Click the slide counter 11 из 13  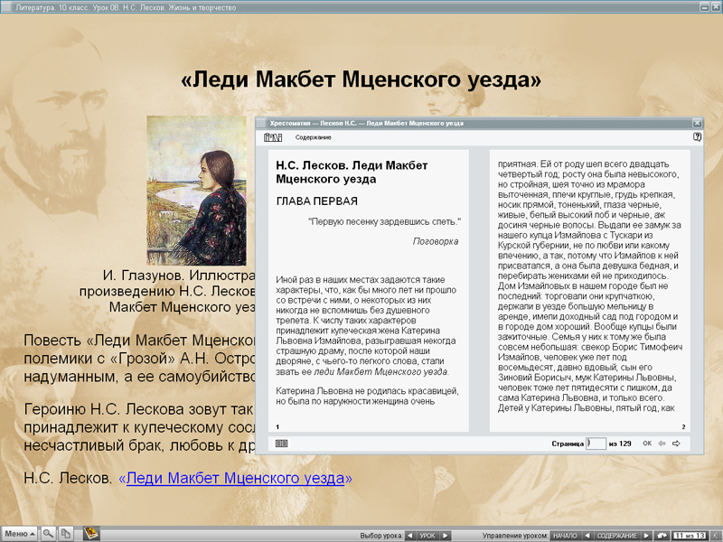point(689,536)
